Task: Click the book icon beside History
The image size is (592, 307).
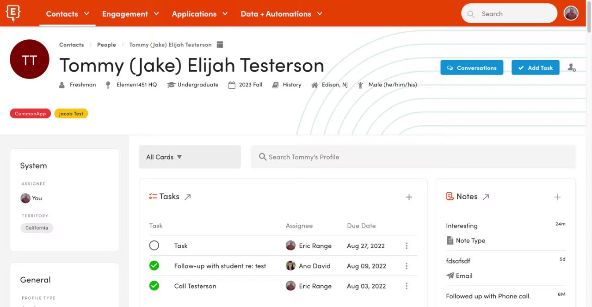Action: point(276,85)
